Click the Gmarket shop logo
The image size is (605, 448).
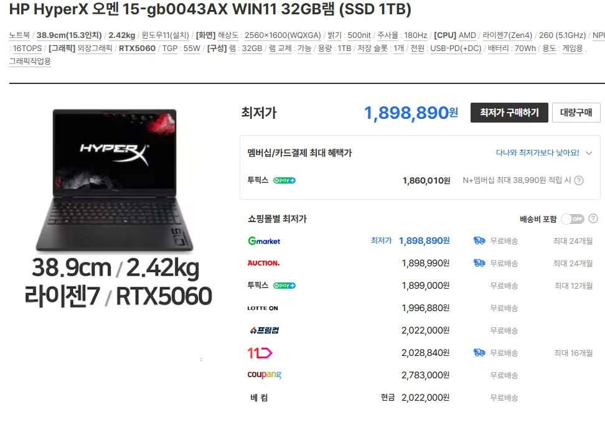(x=264, y=241)
